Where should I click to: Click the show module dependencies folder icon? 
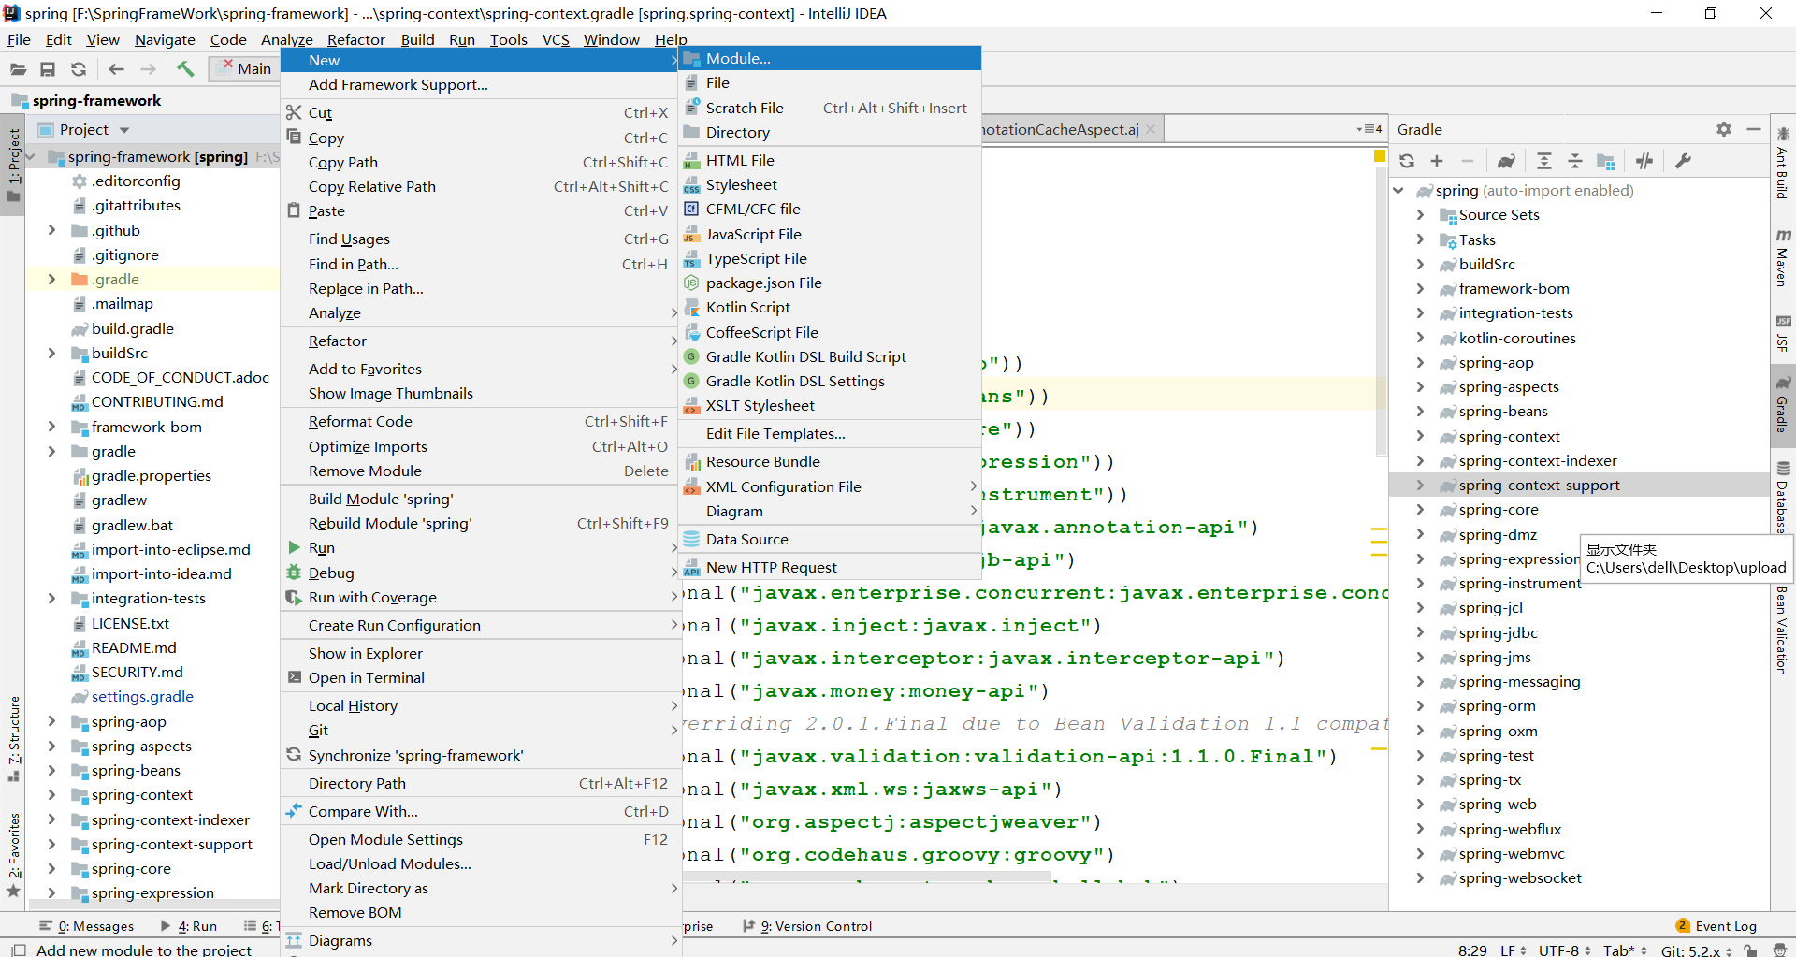(x=1606, y=161)
